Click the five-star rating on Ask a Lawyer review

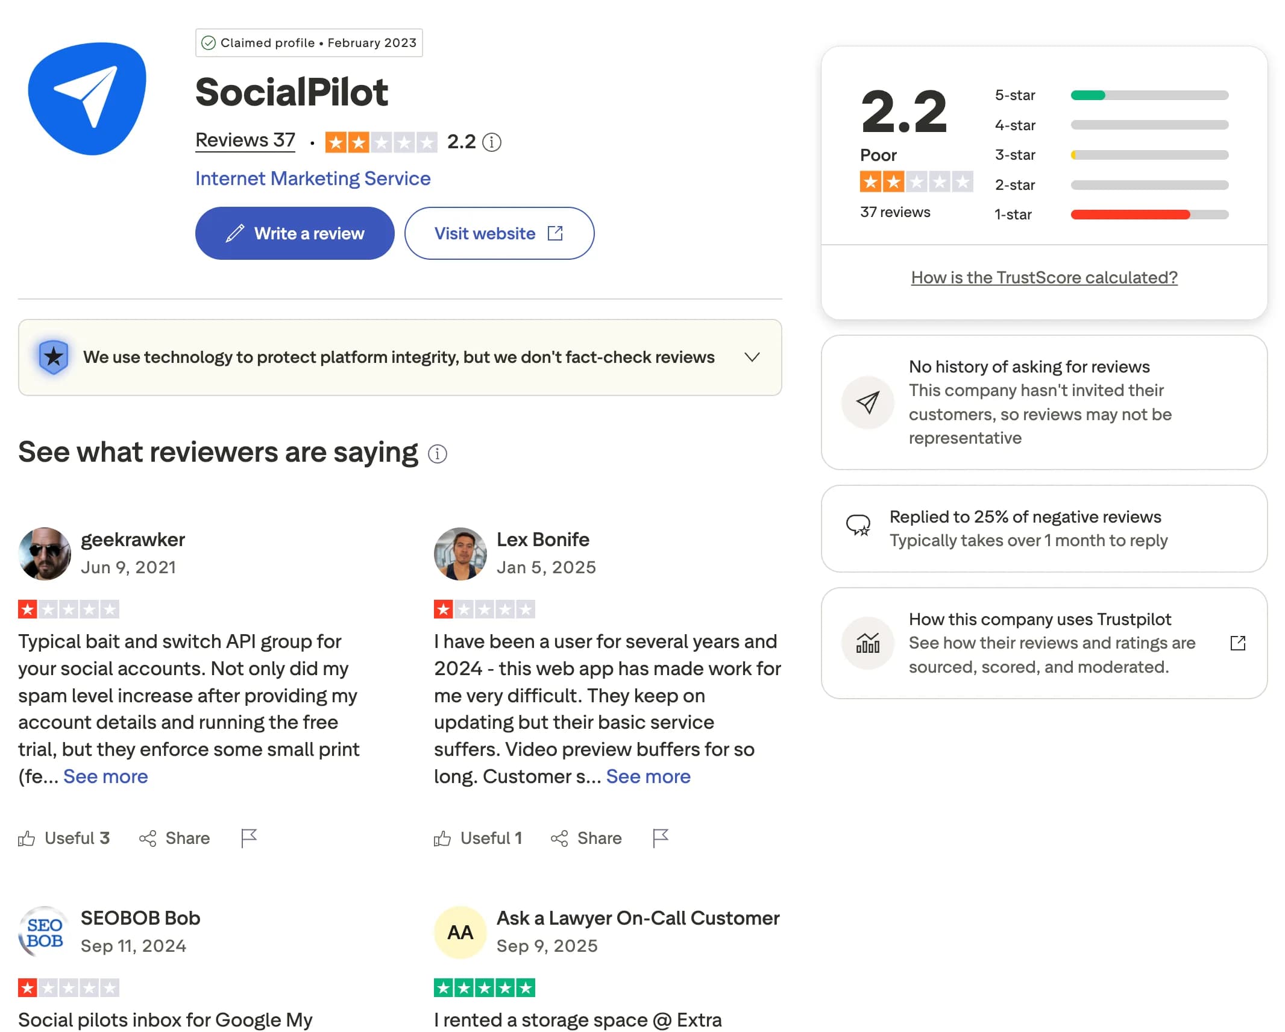[485, 988]
